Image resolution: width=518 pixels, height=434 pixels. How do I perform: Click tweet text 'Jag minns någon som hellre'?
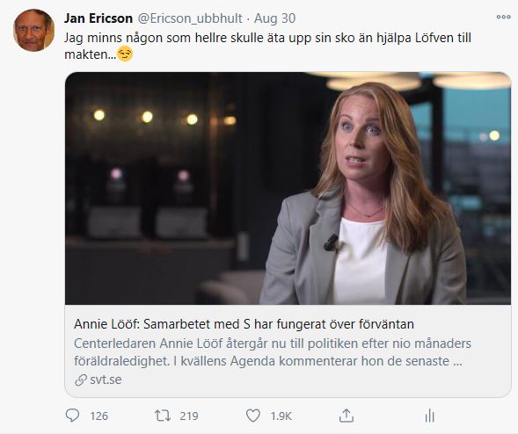pos(146,38)
